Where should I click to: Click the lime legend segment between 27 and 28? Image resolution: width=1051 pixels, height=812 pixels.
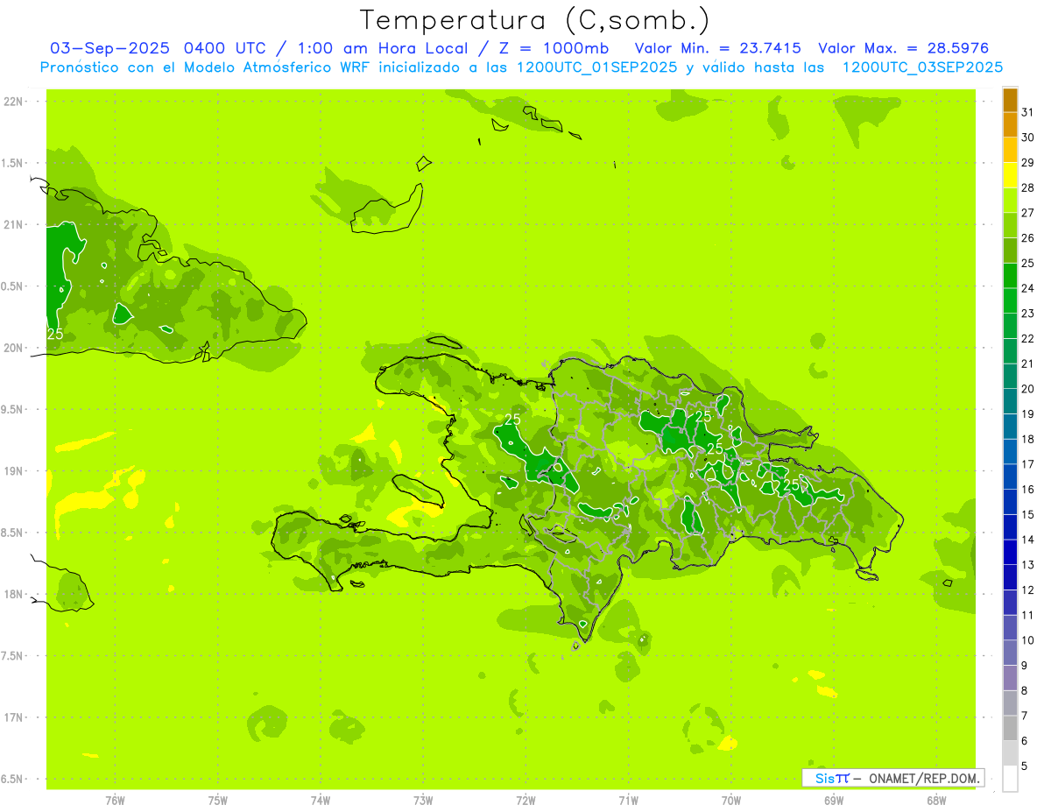(x=1010, y=201)
